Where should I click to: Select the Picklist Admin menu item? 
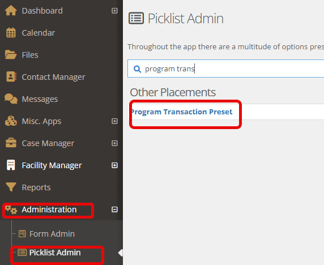pos(49,253)
